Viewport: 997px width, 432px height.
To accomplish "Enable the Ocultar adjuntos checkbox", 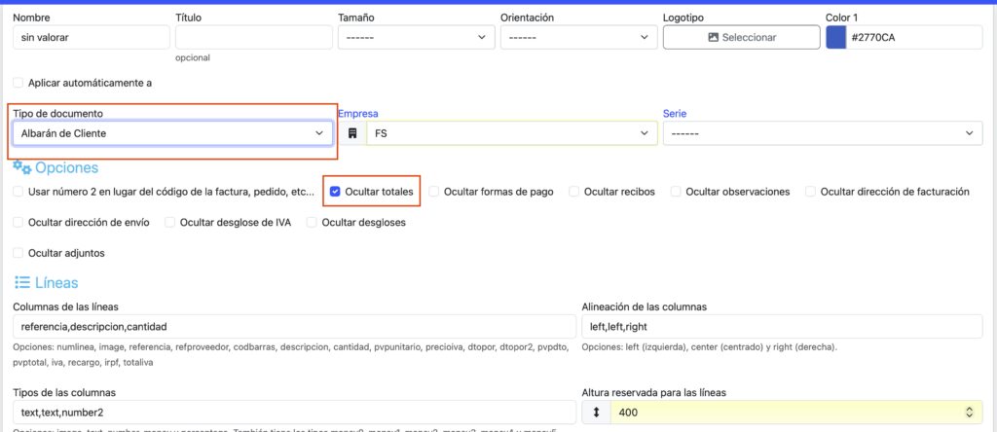I will pyautogui.click(x=19, y=253).
